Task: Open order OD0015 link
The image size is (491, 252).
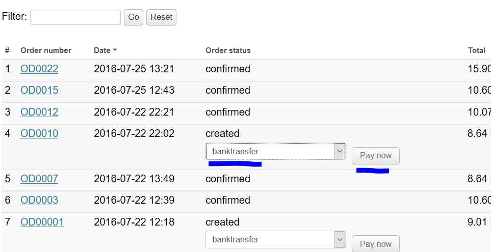Action: point(39,90)
